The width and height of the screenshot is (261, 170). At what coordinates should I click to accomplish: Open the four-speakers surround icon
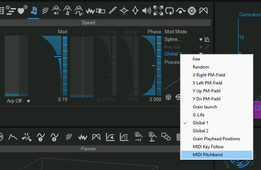[x=158, y=11]
